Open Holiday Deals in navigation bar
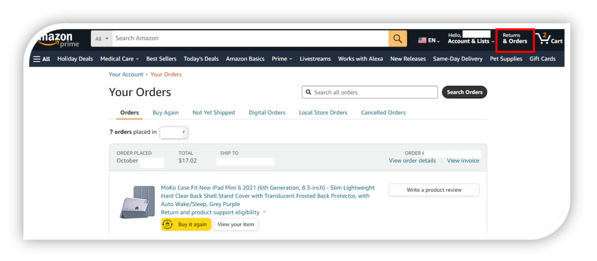 (x=75, y=59)
